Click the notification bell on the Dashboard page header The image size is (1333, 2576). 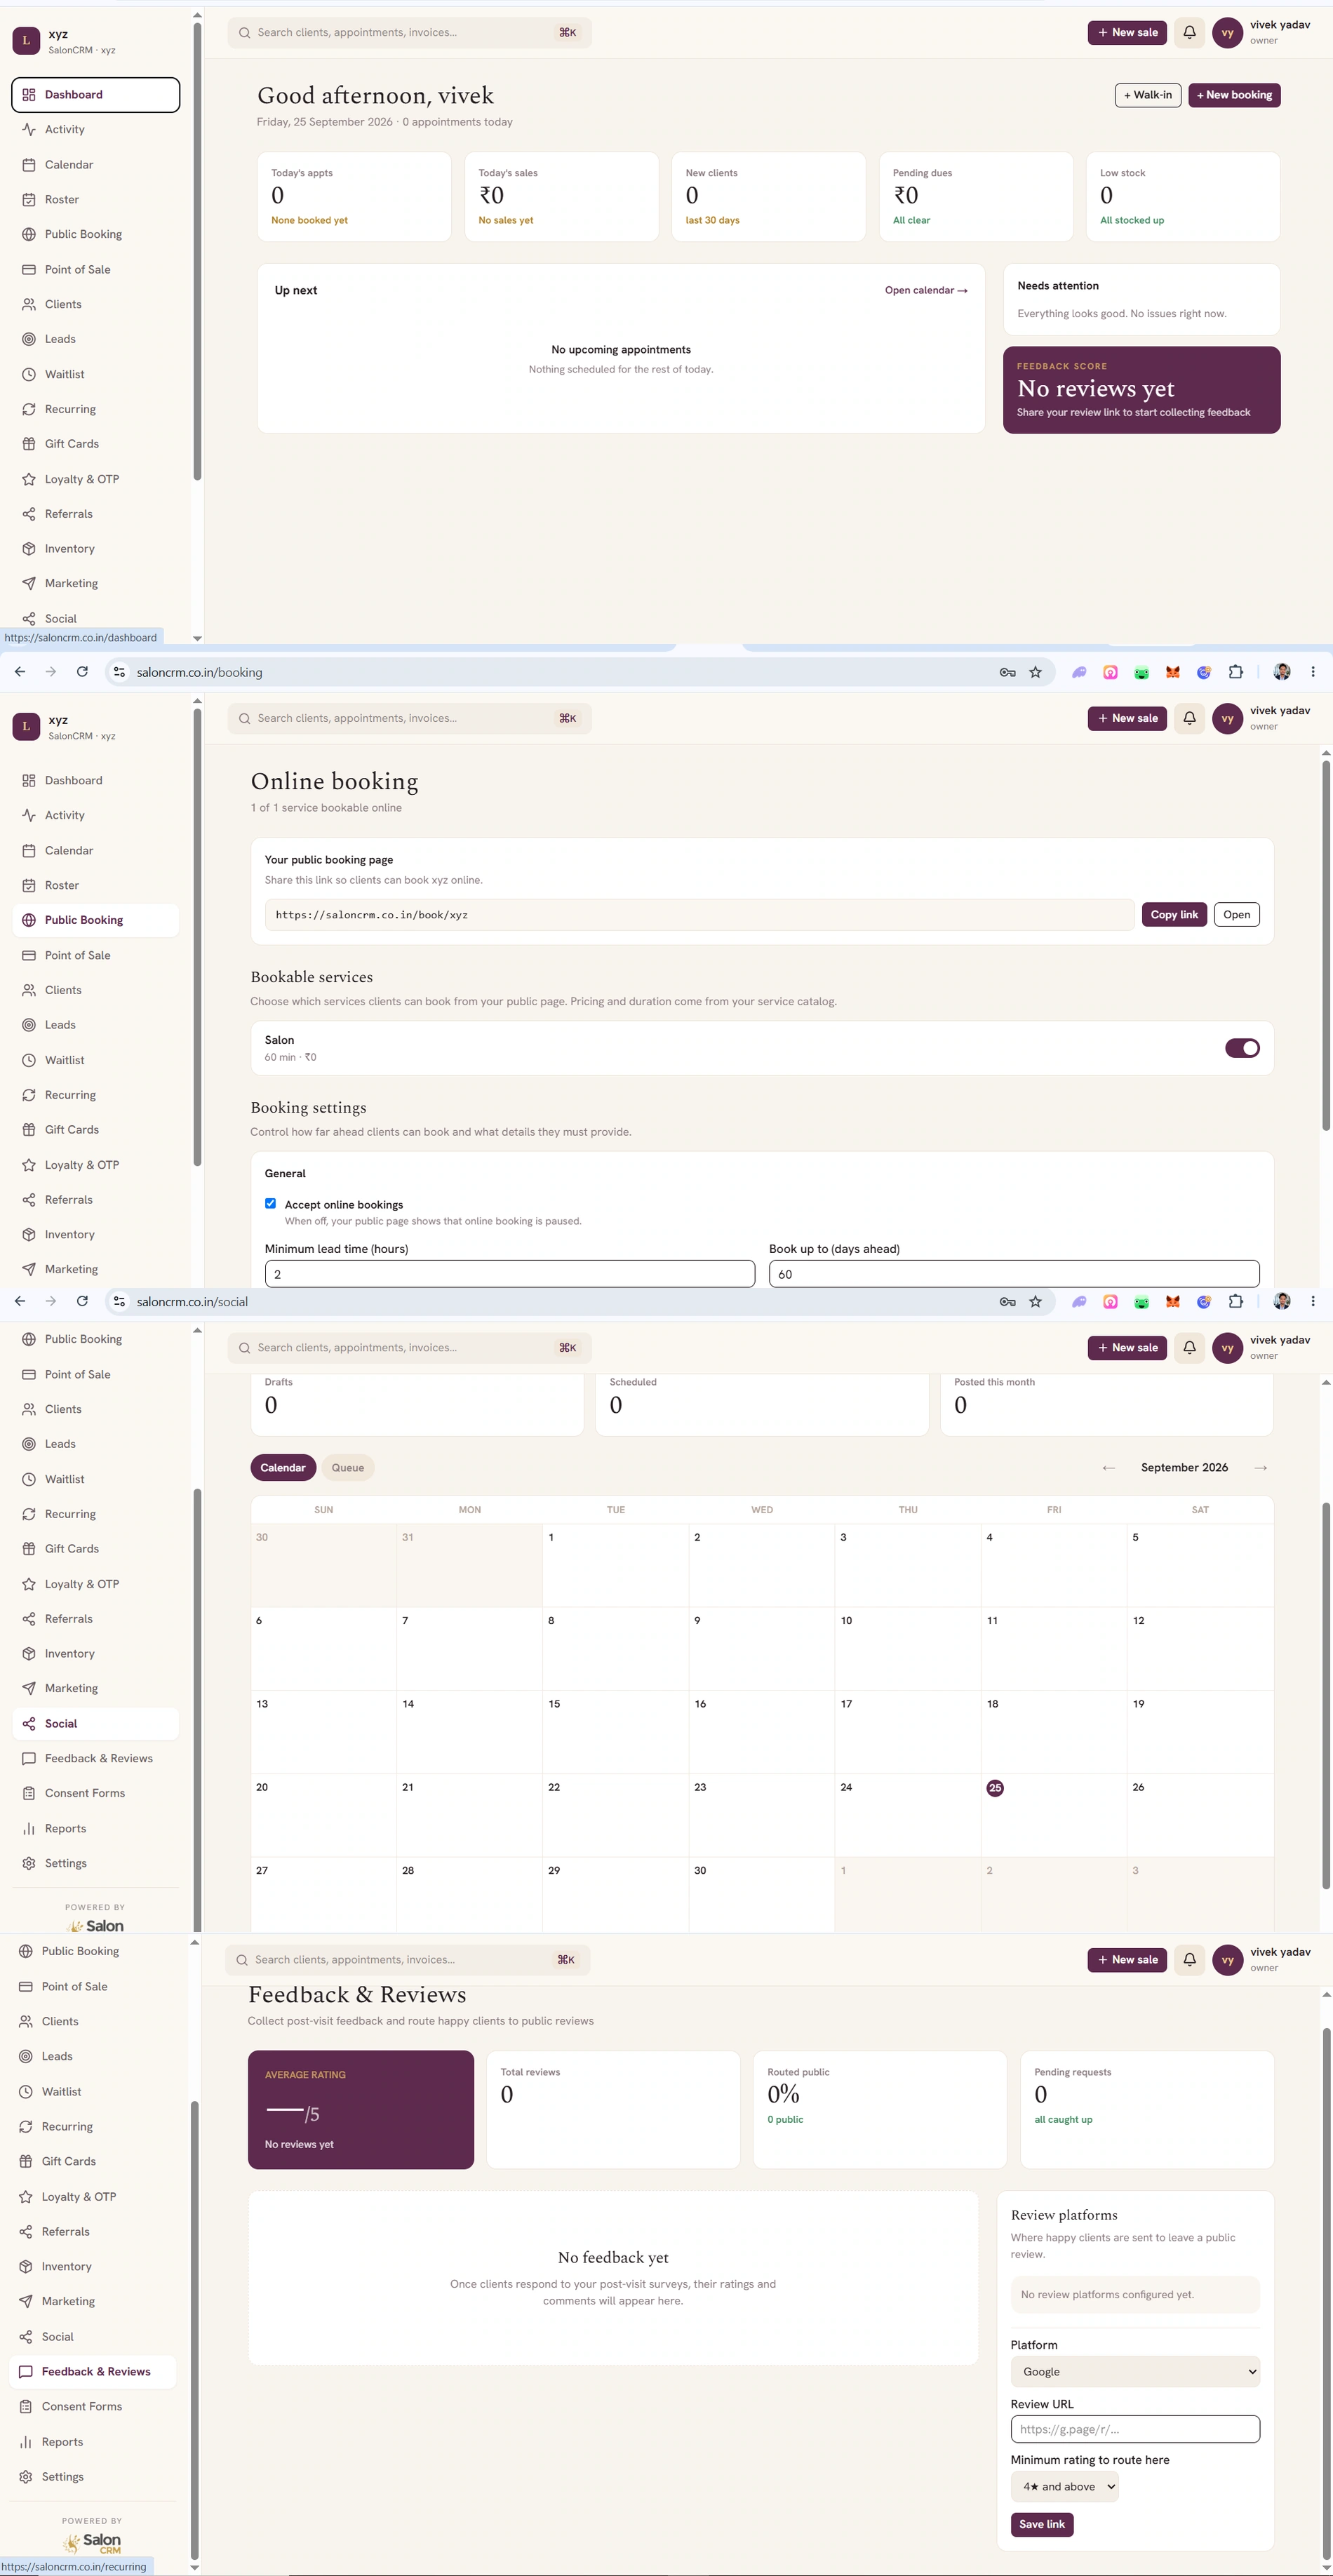tap(1189, 32)
